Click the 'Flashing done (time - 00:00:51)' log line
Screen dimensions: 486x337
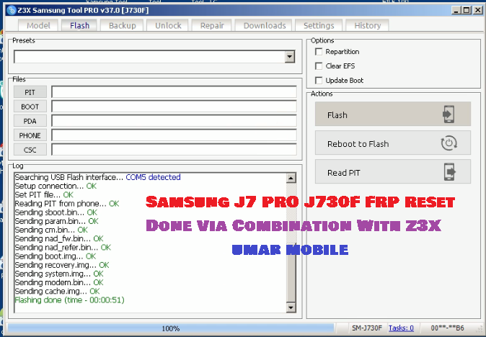[x=69, y=300]
